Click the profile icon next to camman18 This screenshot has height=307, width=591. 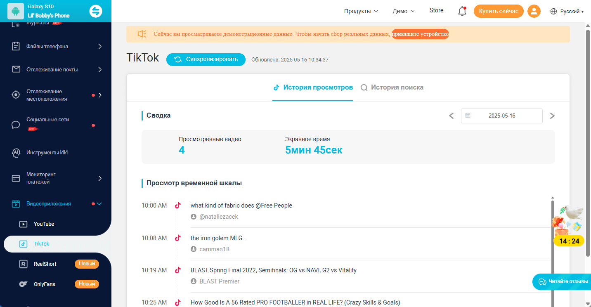click(x=194, y=249)
